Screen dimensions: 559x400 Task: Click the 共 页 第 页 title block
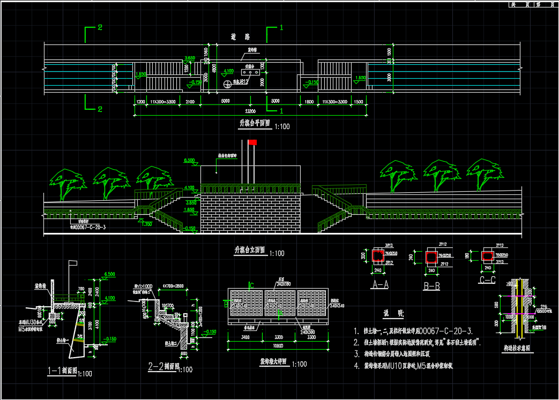(x=533, y=4)
